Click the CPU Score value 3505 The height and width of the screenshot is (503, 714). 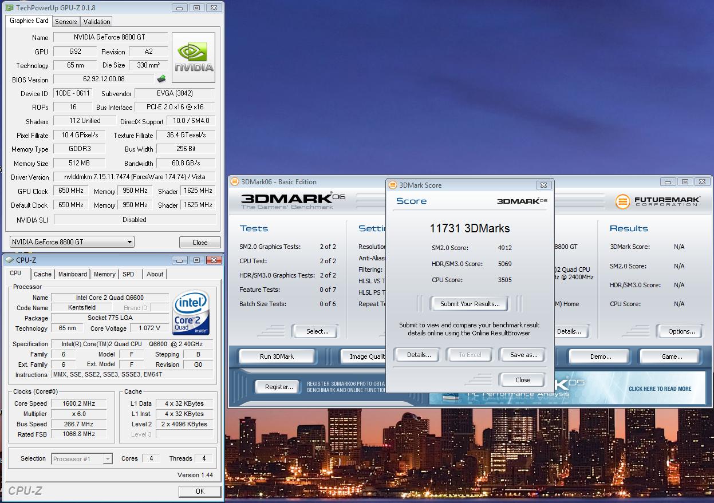pos(504,280)
